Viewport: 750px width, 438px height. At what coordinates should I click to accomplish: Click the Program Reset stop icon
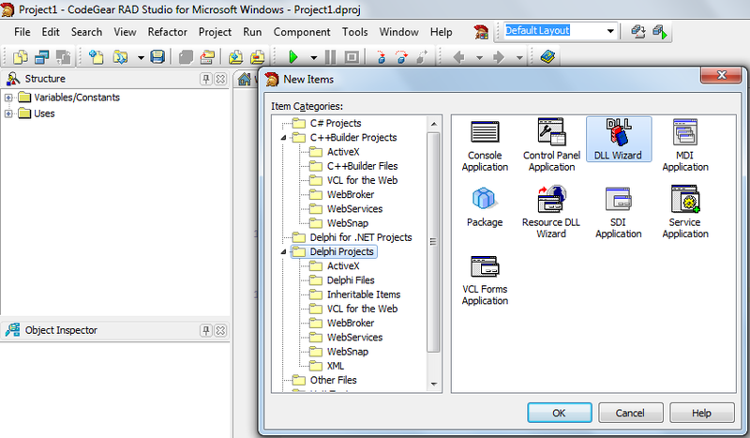(352, 57)
